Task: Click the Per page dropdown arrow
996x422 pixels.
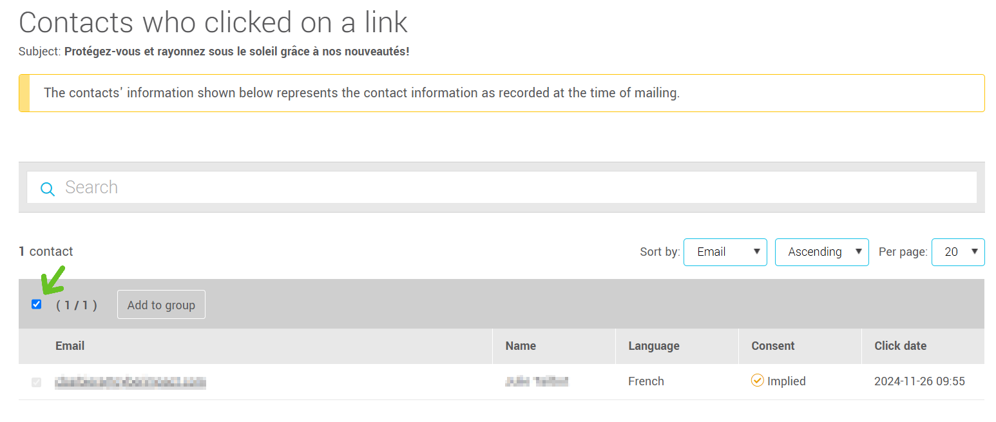Action: click(x=976, y=252)
